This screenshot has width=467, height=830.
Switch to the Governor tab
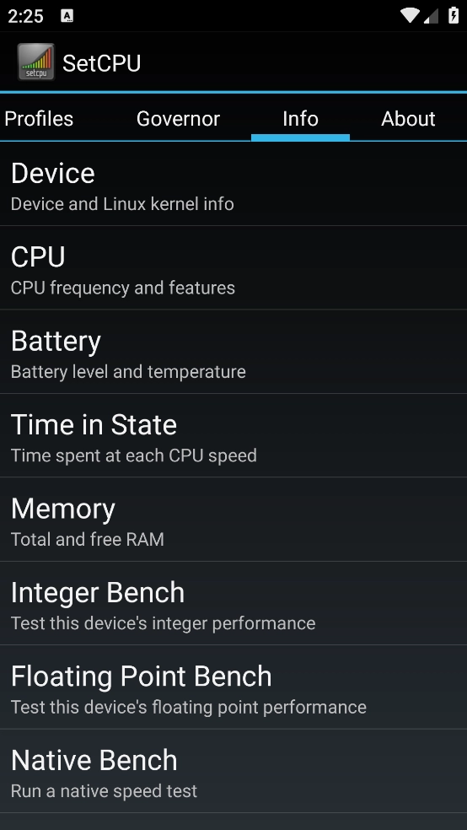(178, 119)
